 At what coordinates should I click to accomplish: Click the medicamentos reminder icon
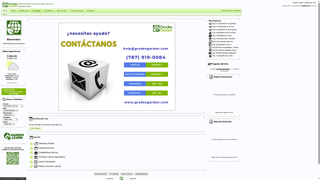[x=210, y=38]
